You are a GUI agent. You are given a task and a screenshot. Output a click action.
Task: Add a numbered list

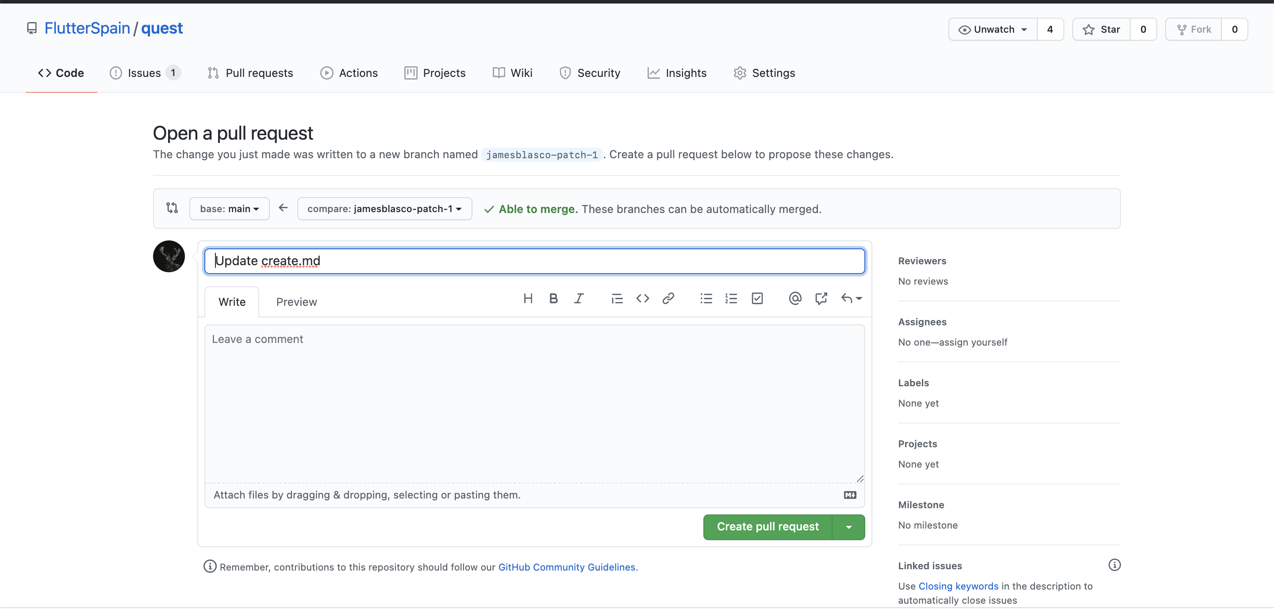[731, 298]
